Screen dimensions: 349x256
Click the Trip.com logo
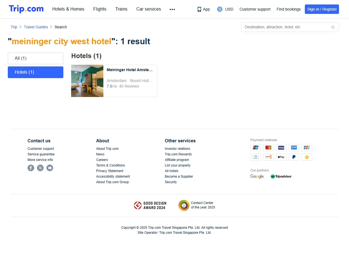[x=26, y=9]
